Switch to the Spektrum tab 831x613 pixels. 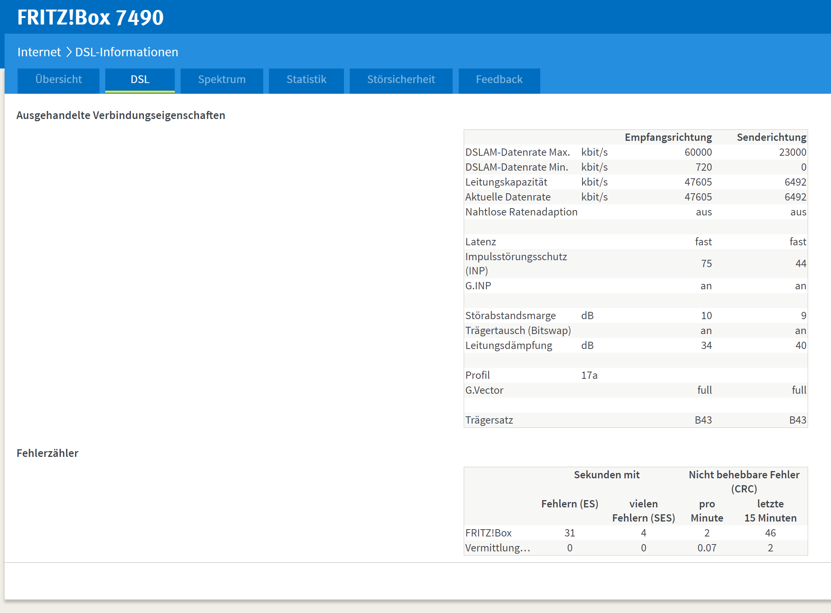222,80
